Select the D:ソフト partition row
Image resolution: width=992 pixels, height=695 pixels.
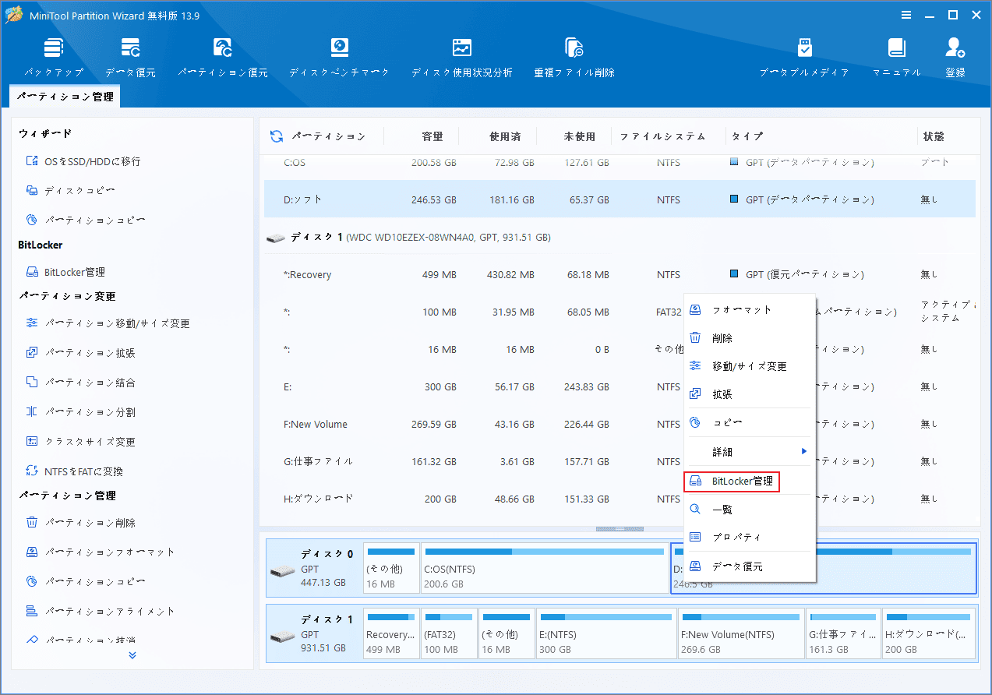(620, 199)
